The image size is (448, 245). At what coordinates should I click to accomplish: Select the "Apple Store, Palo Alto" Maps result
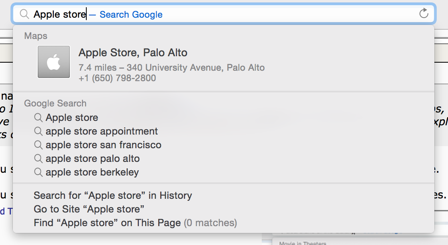pos(224,62)
